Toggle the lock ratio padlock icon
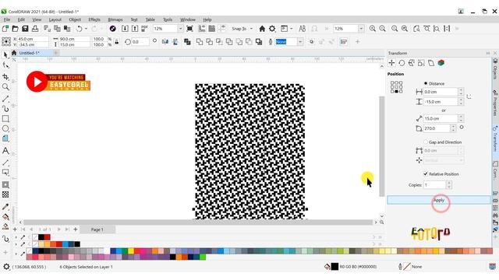 tap(117, 41)
